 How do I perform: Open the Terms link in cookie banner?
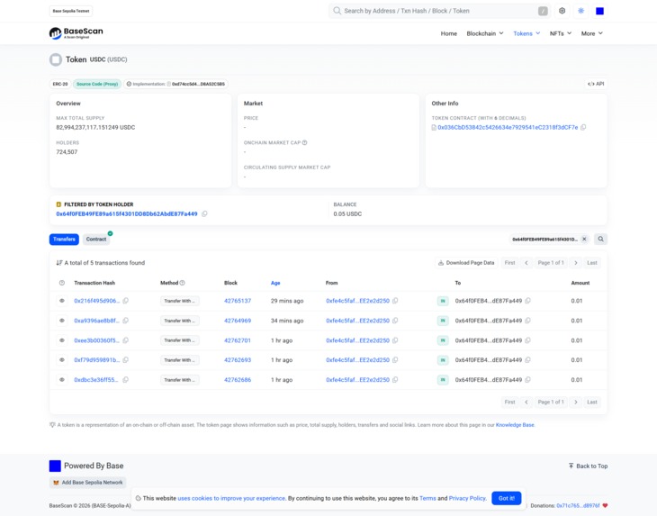[x=427, y=498]
